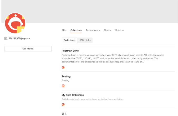Switch to the APIs tab
This screenshot has height=116, width=178.
pos(64,30)
